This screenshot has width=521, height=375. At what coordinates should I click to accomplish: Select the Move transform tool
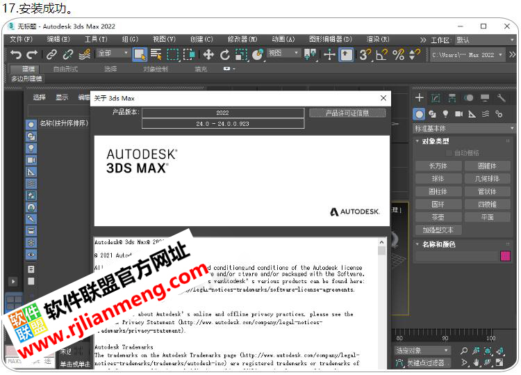click(208, 54)
